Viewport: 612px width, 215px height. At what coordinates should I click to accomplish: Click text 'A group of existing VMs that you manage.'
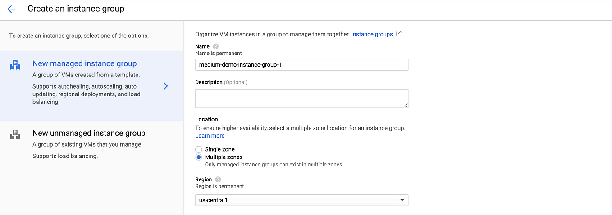point(87,144)
